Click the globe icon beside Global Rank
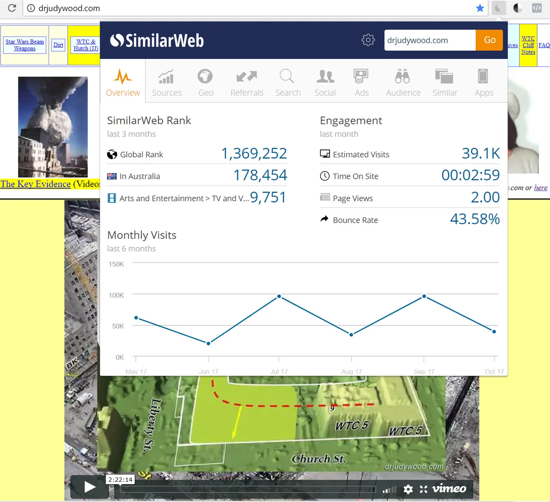This screenshot has width=550, height=502. 112,154
